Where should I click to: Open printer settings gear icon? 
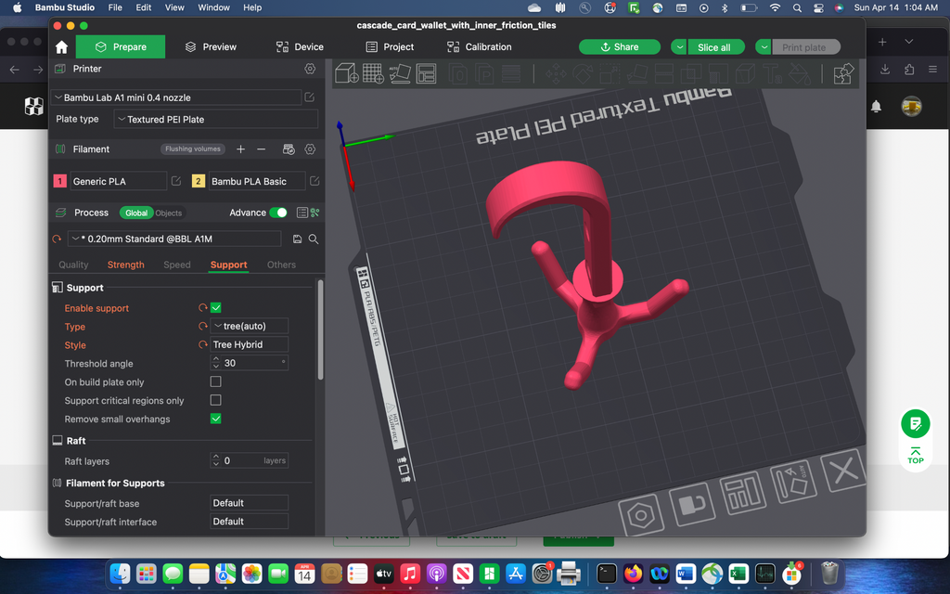[x=310, y=69]
